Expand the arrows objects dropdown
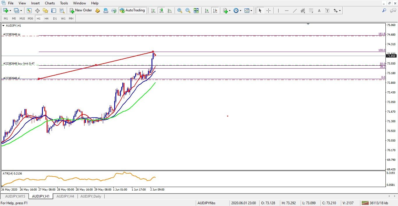The height and width of the screenshot is (206, 398). [x=340, y=11]
